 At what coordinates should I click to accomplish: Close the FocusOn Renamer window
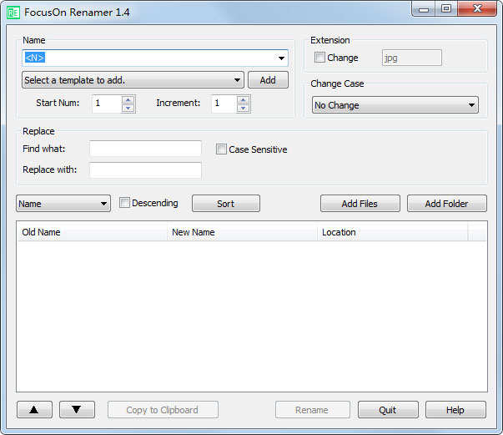tap(477, 8)
